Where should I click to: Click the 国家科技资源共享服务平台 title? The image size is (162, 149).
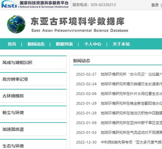click(44, 3)
